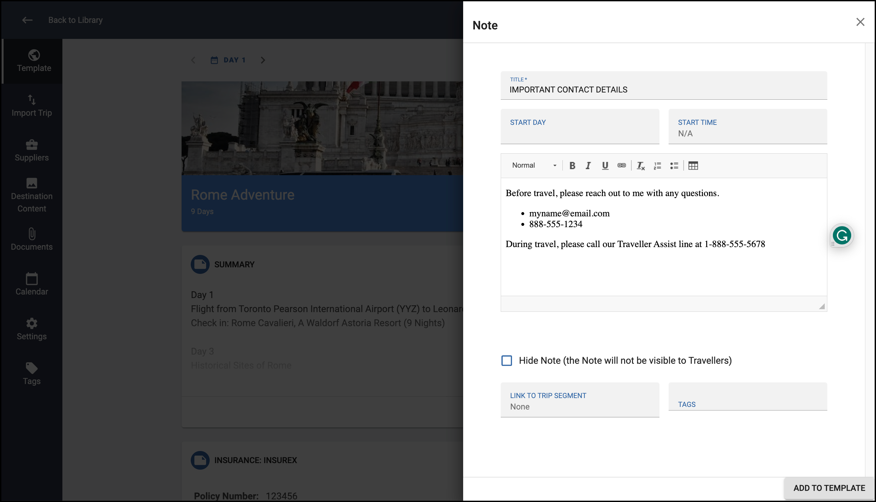876x502 pixels.
Task: Insert a table into the note
Action: click(x=693, y=165)
